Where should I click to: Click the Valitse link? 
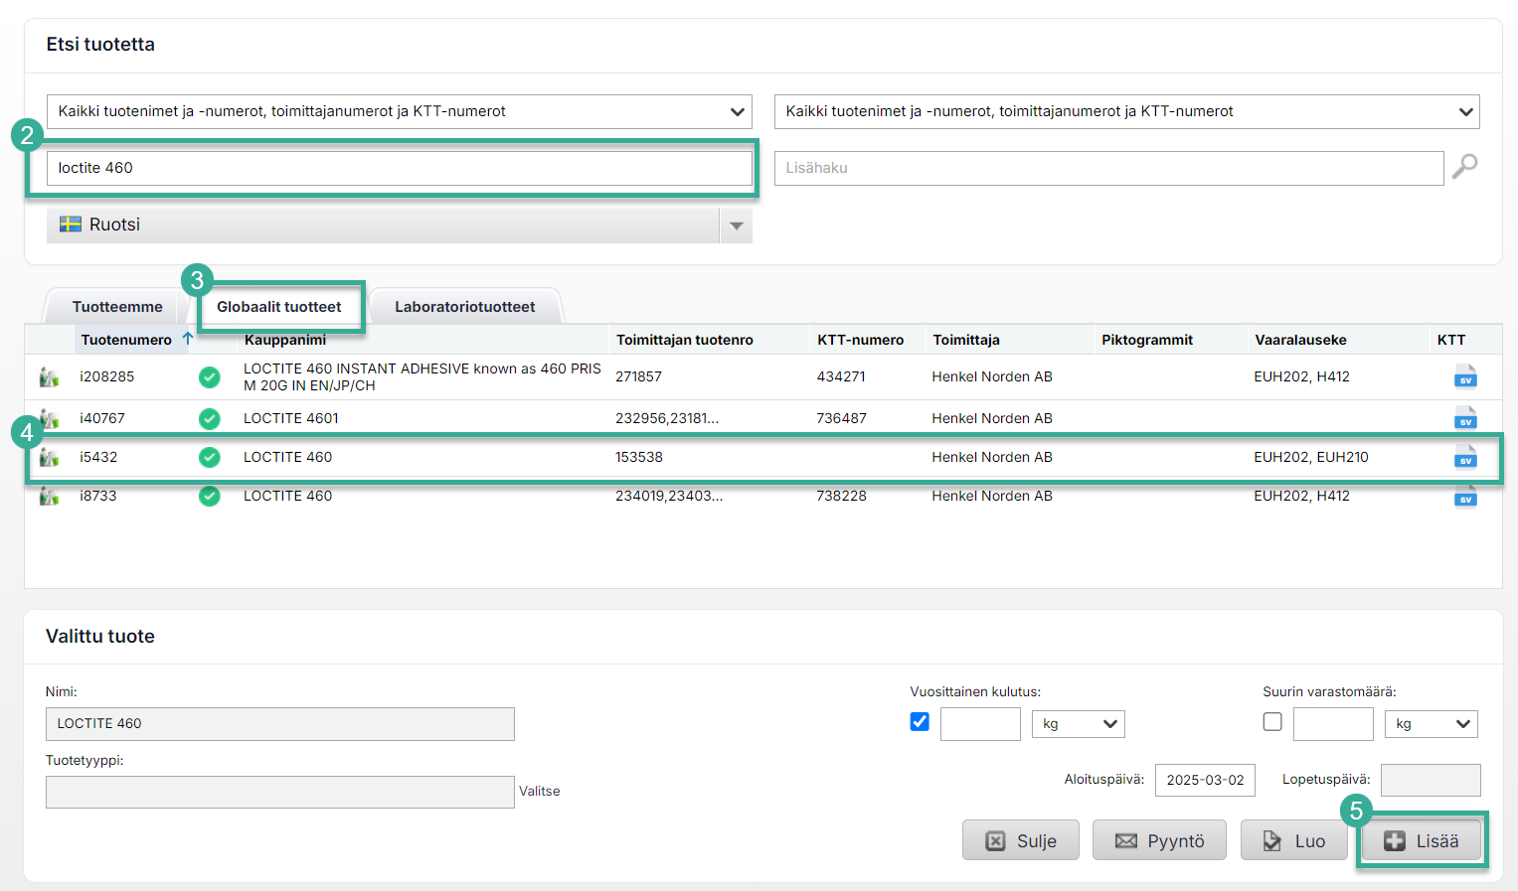[540, 791]
